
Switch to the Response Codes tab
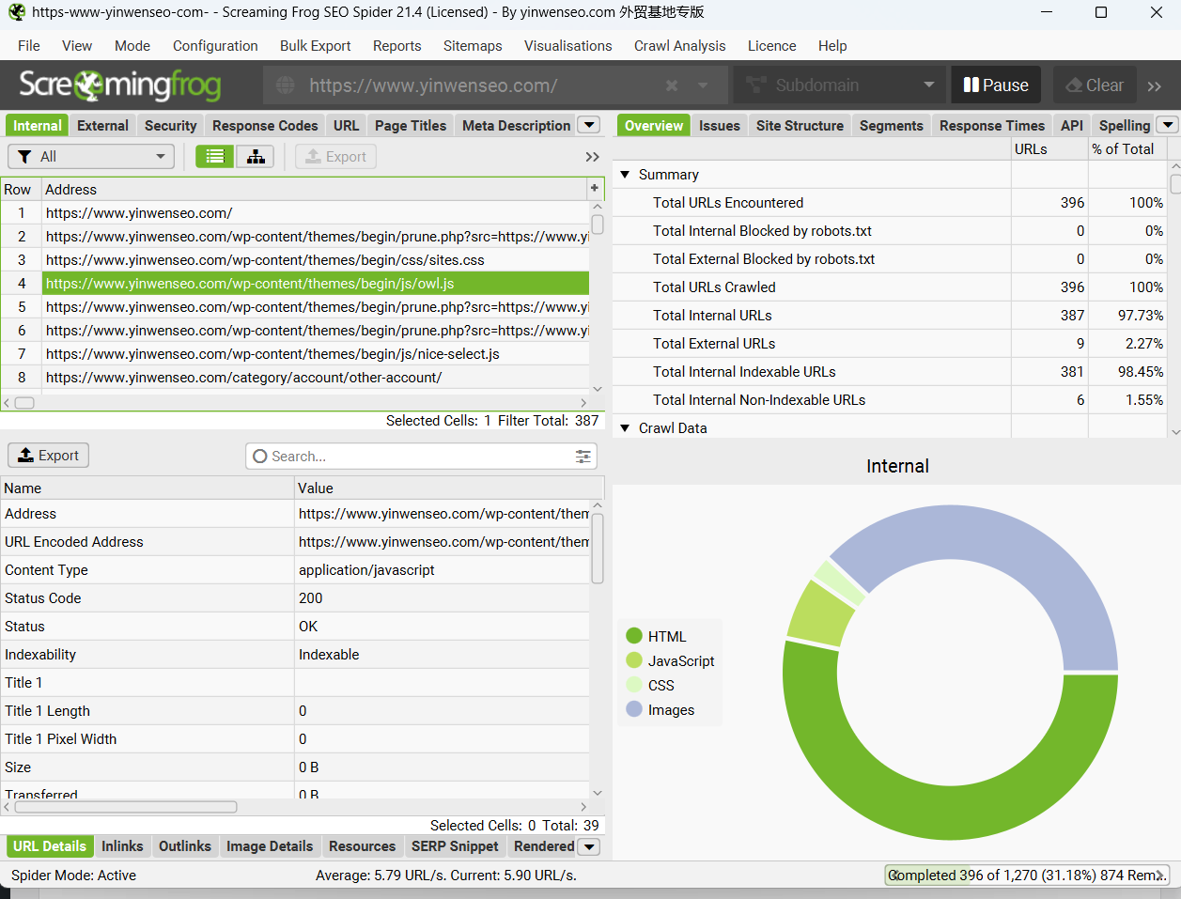point(265,125)
